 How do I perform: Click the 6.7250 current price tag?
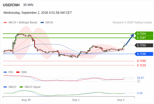tap(144, 45)
